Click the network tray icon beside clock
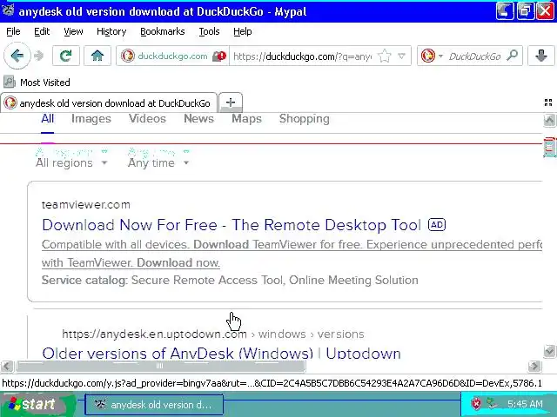Image resolution: width=557 pixels, height=417 pixels. 492,404
